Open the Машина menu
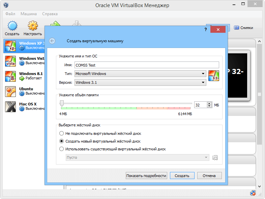The height and width of the screenshot is (199, 265). click(x=29, y=14)
